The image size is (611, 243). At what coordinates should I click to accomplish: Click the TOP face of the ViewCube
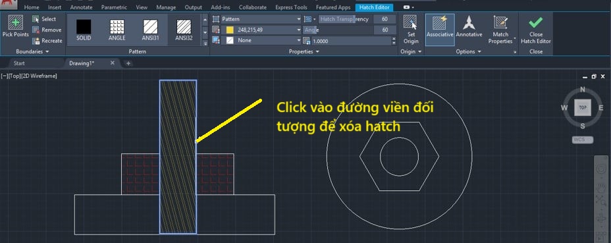tap(583, 107)
